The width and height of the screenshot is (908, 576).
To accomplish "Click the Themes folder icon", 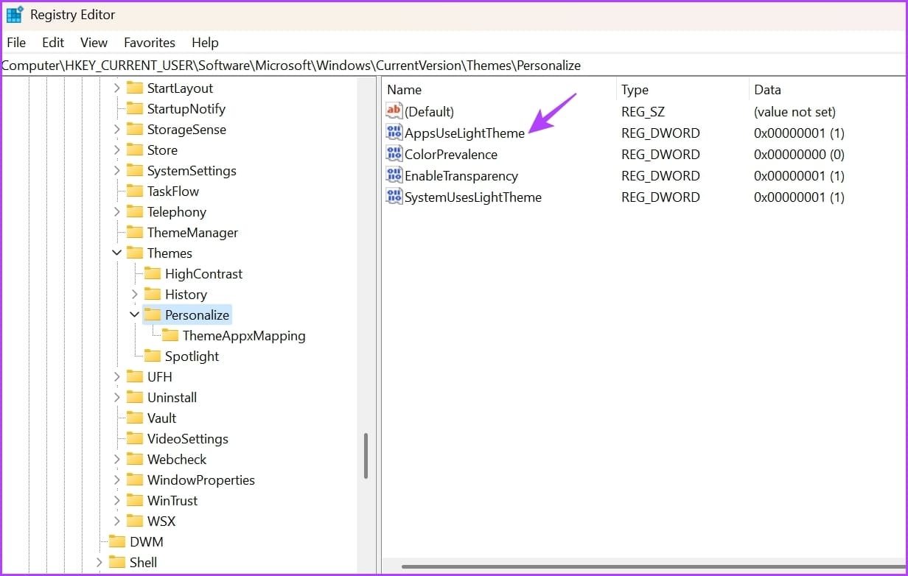I will pos(135,253).
